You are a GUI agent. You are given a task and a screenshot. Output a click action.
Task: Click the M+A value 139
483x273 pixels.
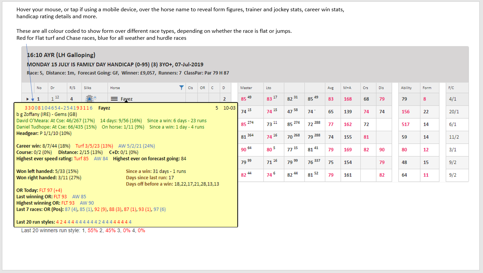348,112
